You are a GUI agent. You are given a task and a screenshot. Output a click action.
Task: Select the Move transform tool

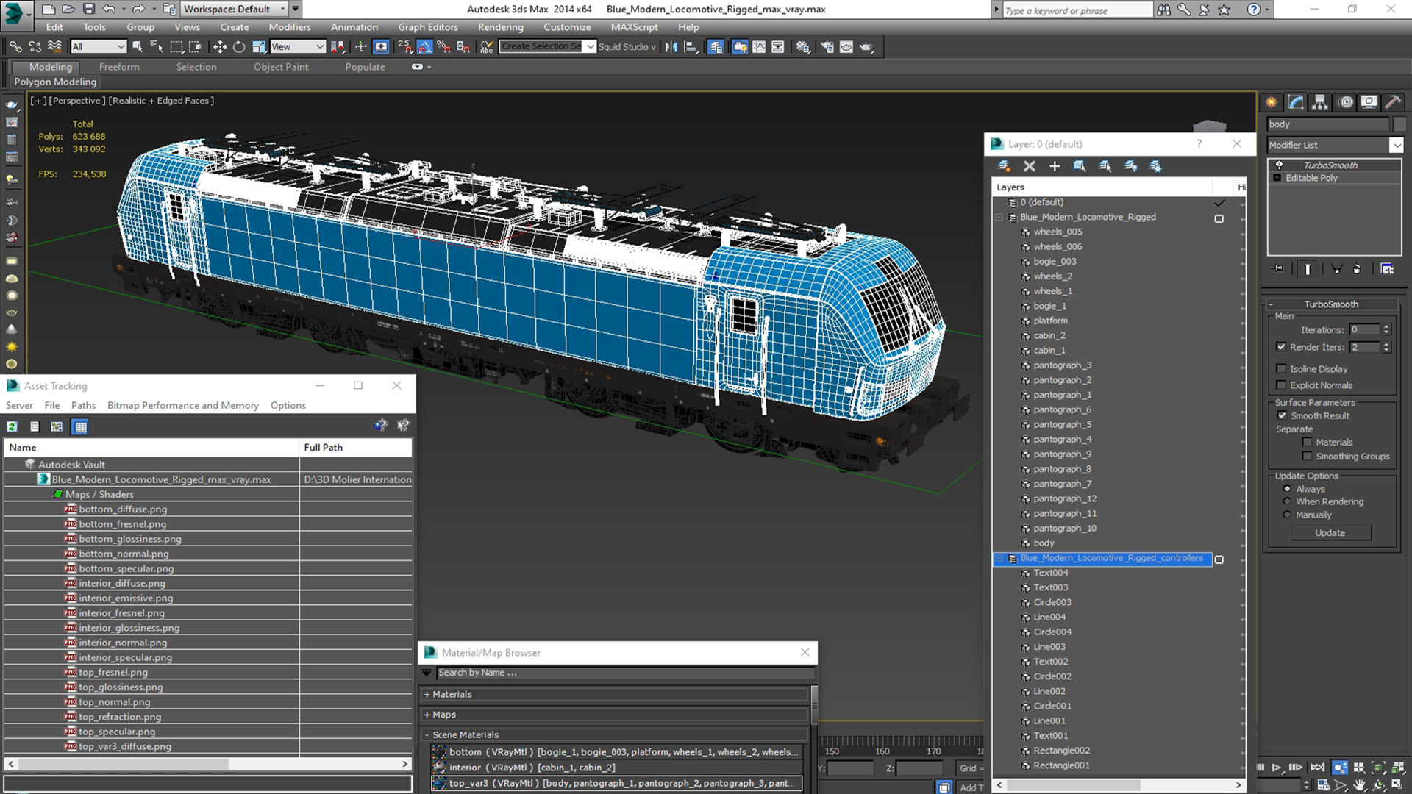pos(219,47)
